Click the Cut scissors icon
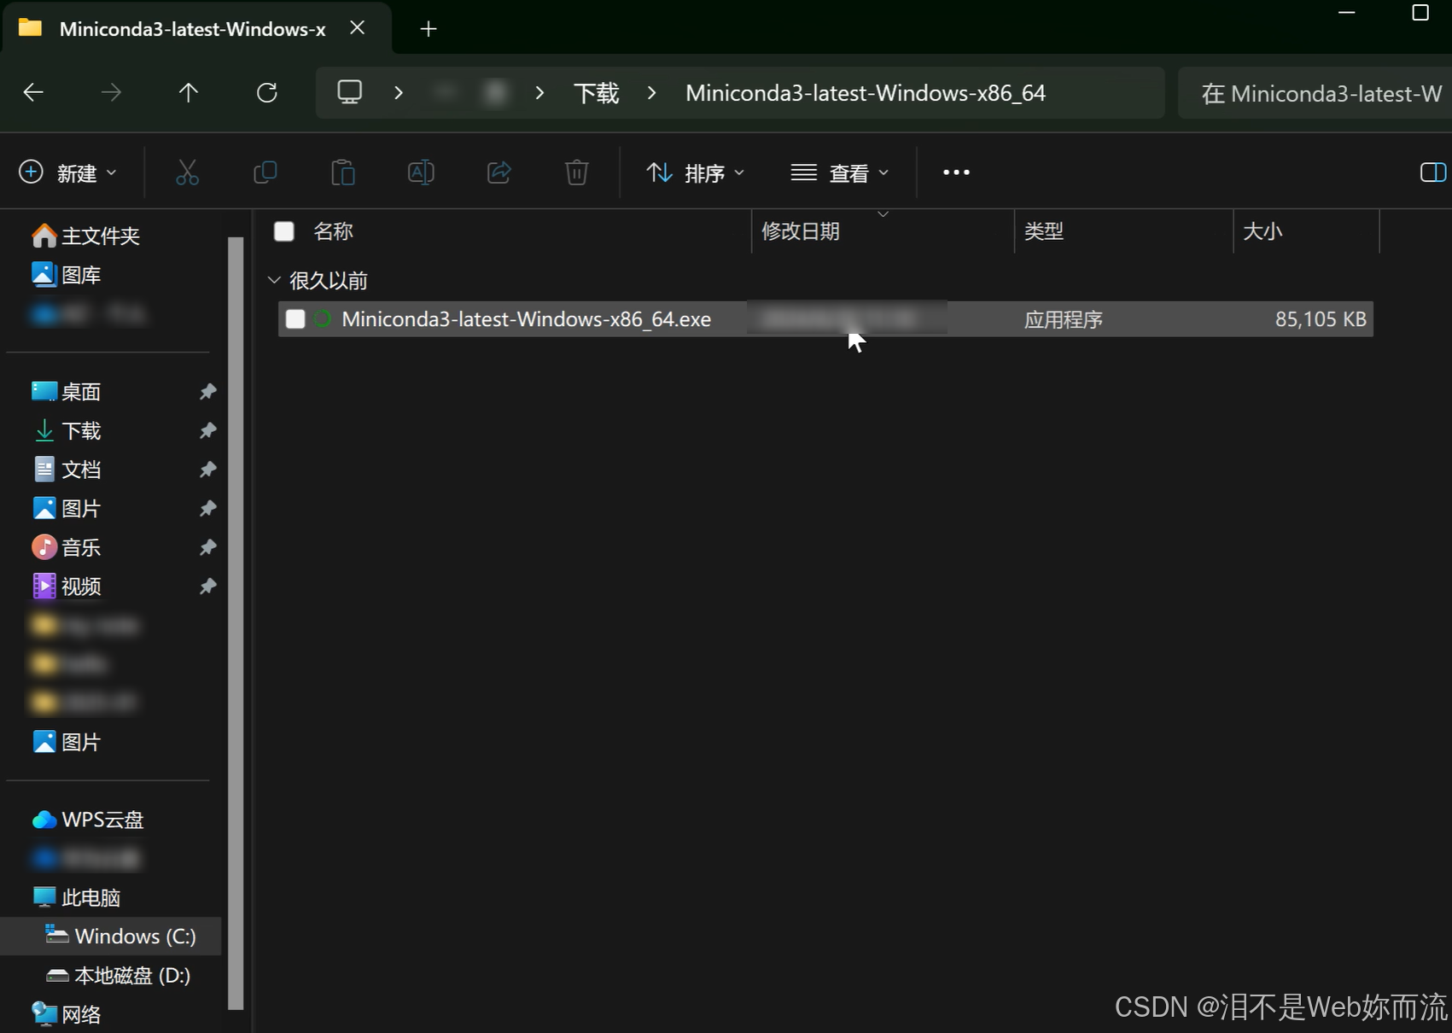1452x1033 pixels. point(187,172)
